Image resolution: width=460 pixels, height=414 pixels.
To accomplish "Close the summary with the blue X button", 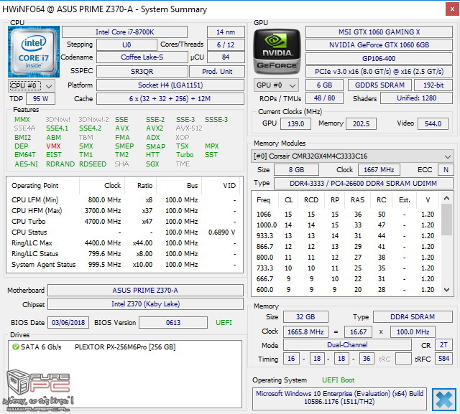I will coord(444,399).
